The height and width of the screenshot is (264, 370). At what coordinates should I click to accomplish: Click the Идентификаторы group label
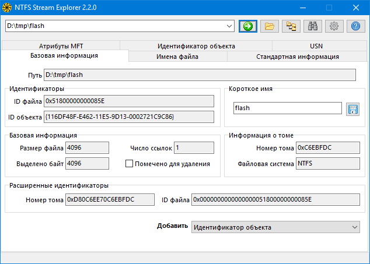pos(37,89)
